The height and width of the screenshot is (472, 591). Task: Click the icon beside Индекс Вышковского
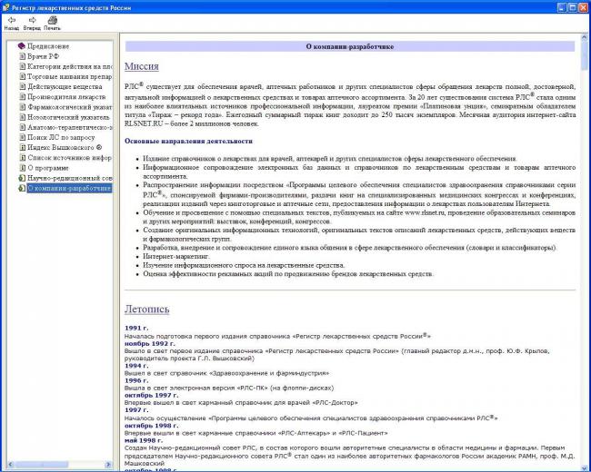pos(22,148)
